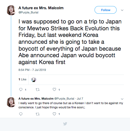Open the reply tweet's chevron menu

point(122,99)
